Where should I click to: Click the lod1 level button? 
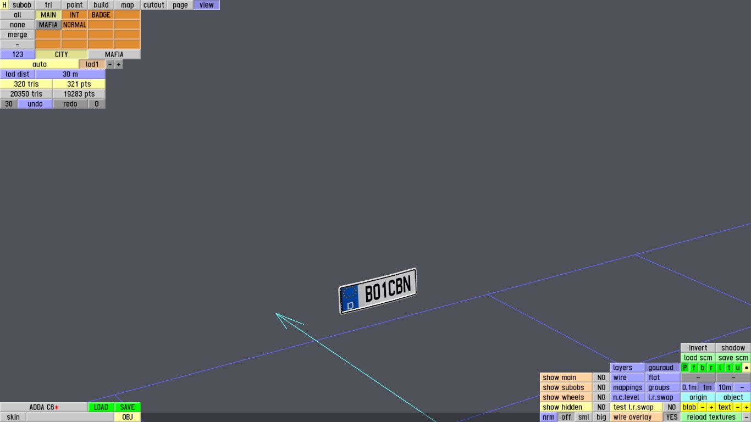coord(92,64)
